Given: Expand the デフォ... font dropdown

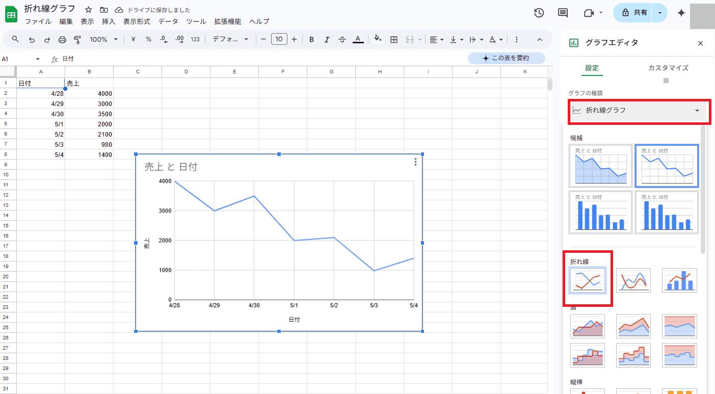Looking at the screenshot, I should (230, 39).
